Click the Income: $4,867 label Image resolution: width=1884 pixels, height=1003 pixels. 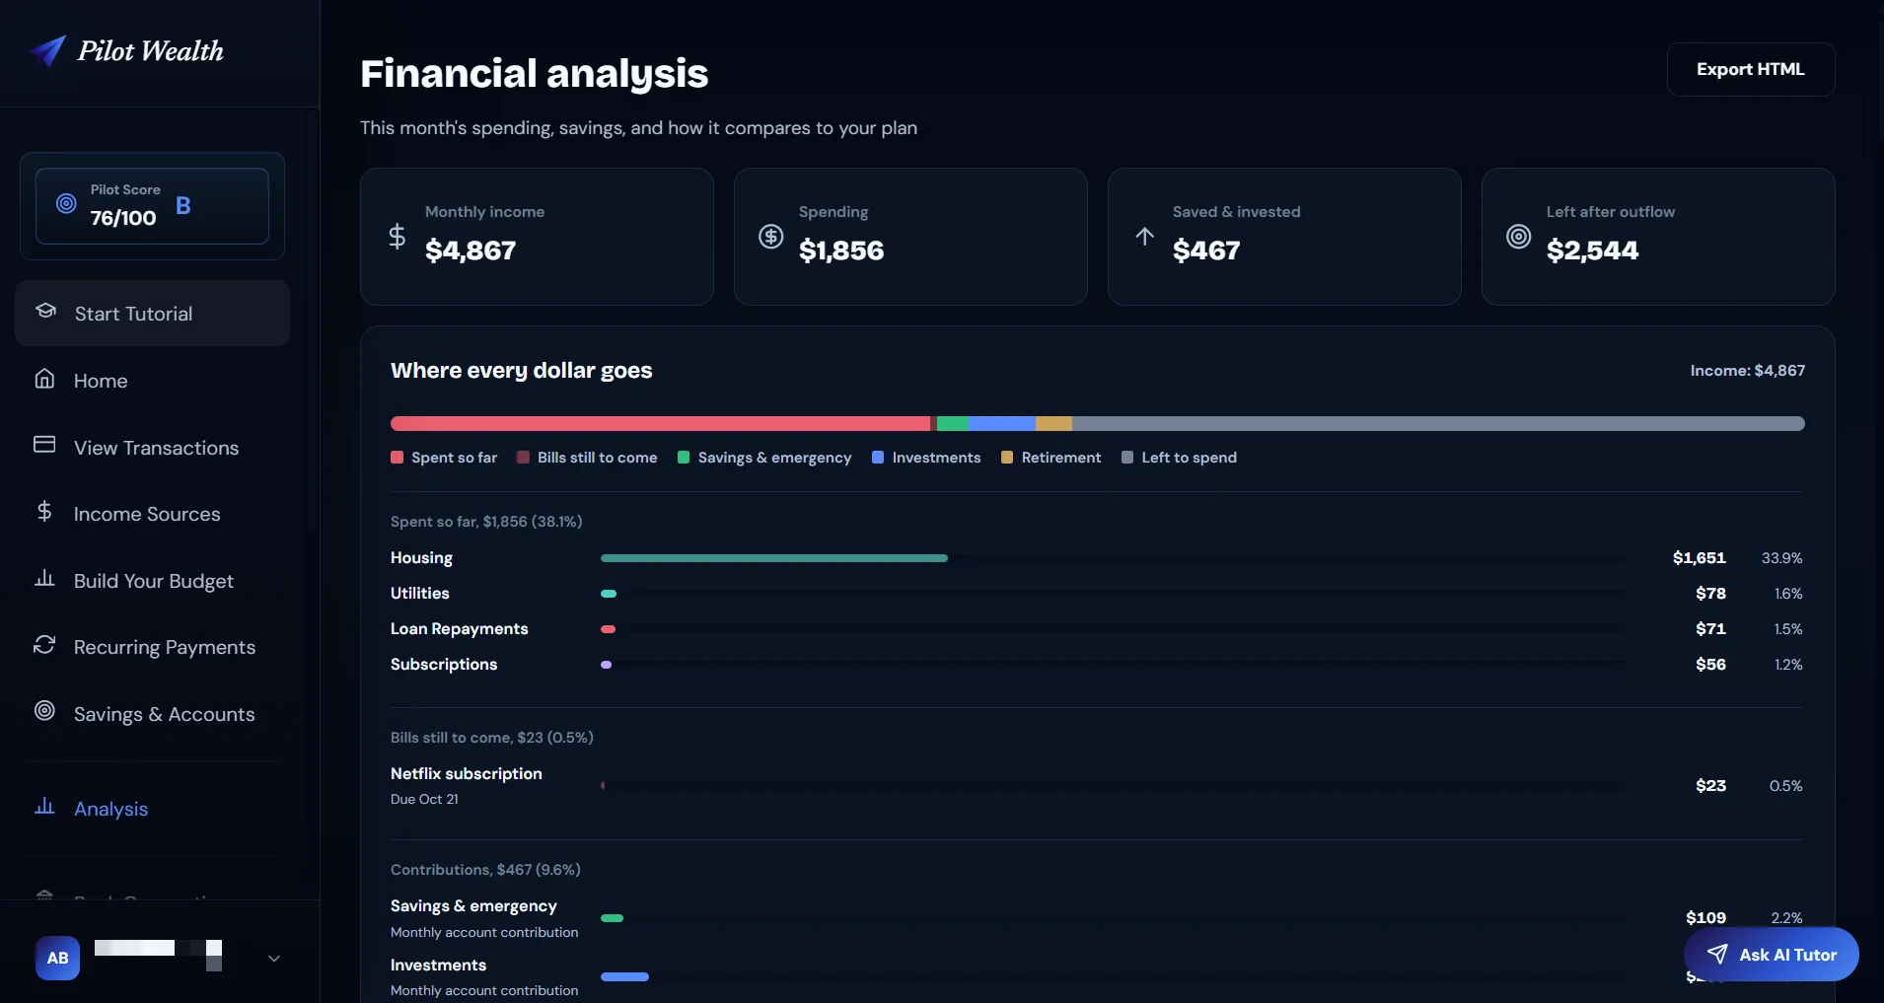click(1748, 371)
